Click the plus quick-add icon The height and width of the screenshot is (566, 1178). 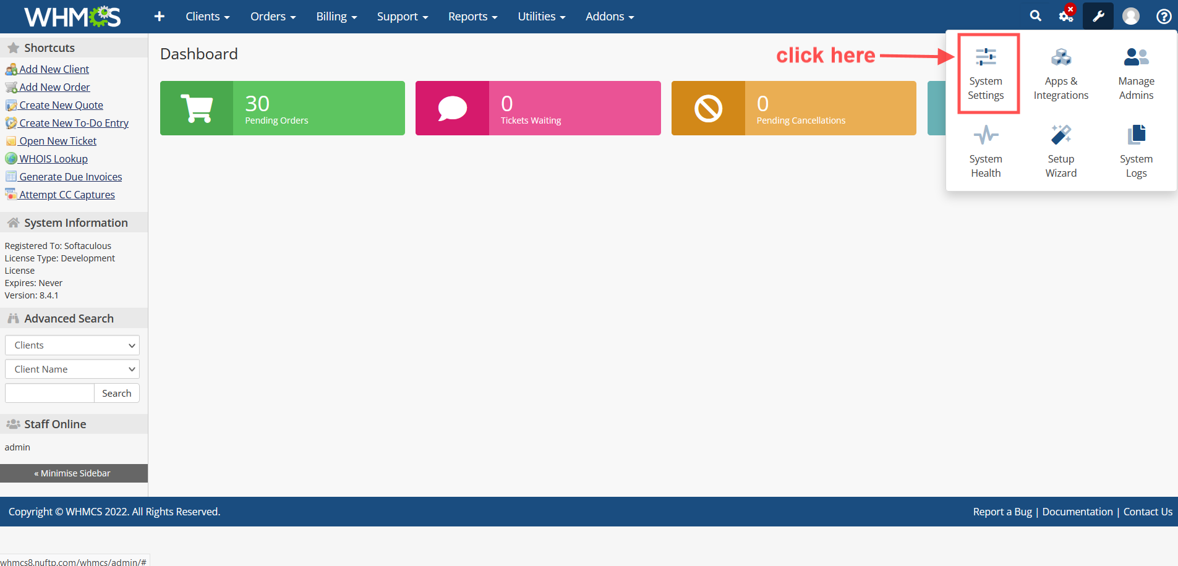(159, 16)
